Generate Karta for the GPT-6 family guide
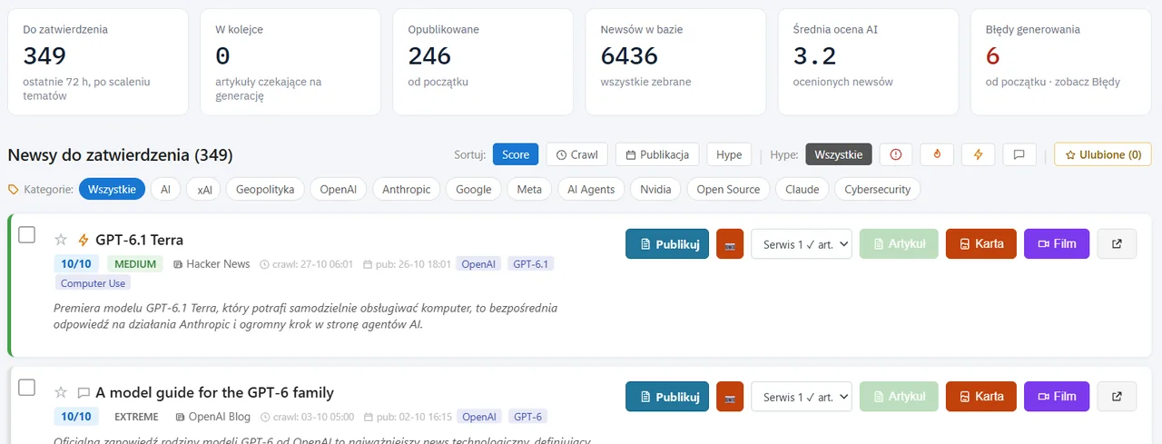 click(x=981, y=397)
